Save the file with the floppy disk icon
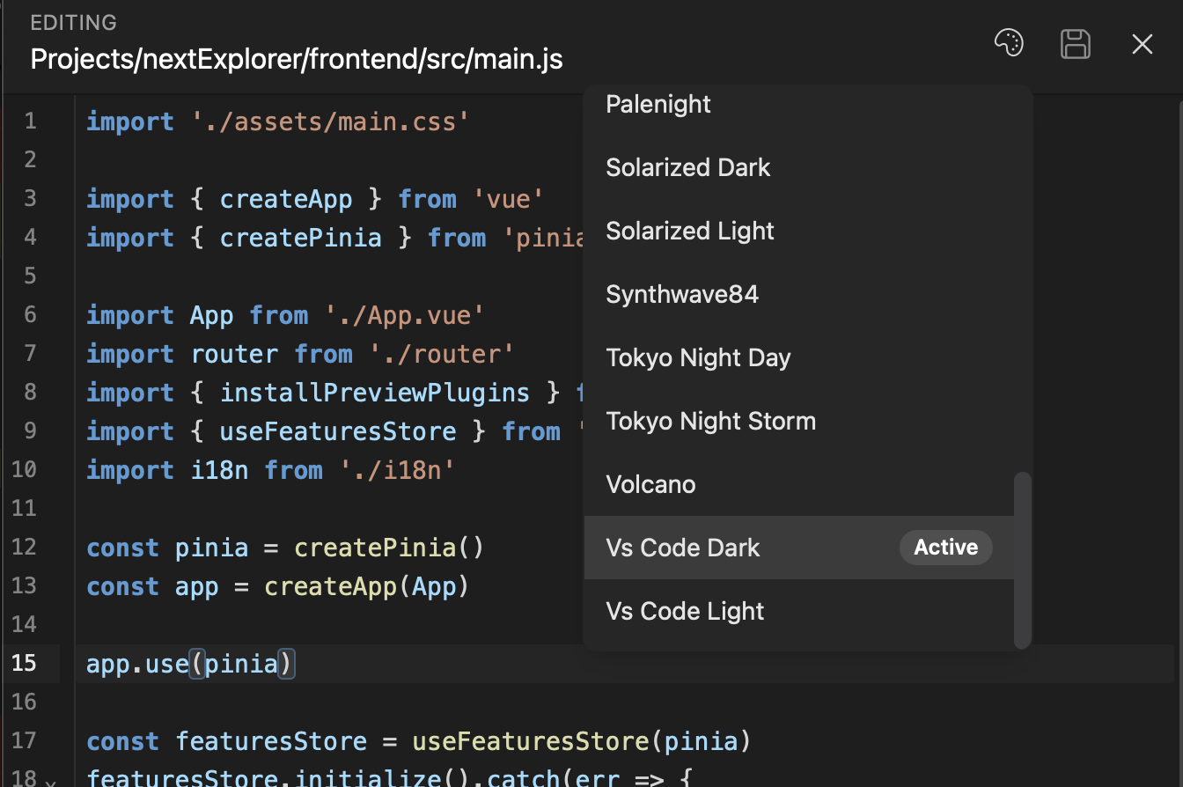 (1076, 43)
